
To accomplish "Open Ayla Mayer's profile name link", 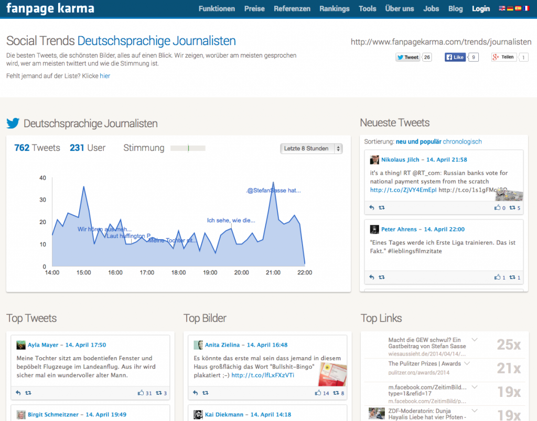I will (43, 345).
